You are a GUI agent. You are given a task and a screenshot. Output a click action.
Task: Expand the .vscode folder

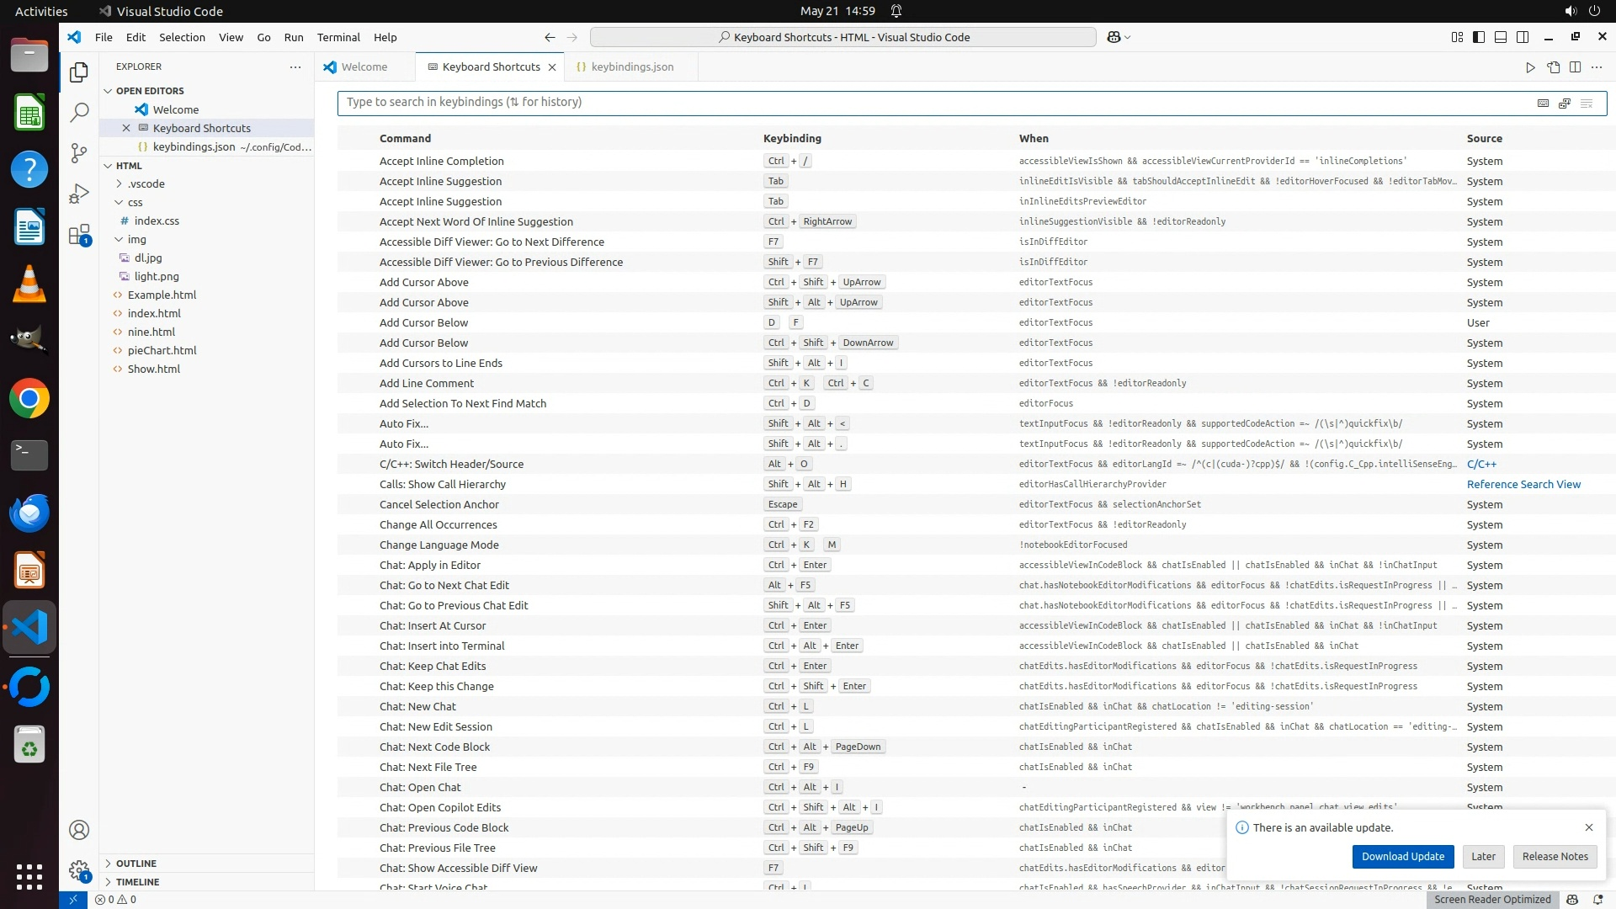click(146, 183)
